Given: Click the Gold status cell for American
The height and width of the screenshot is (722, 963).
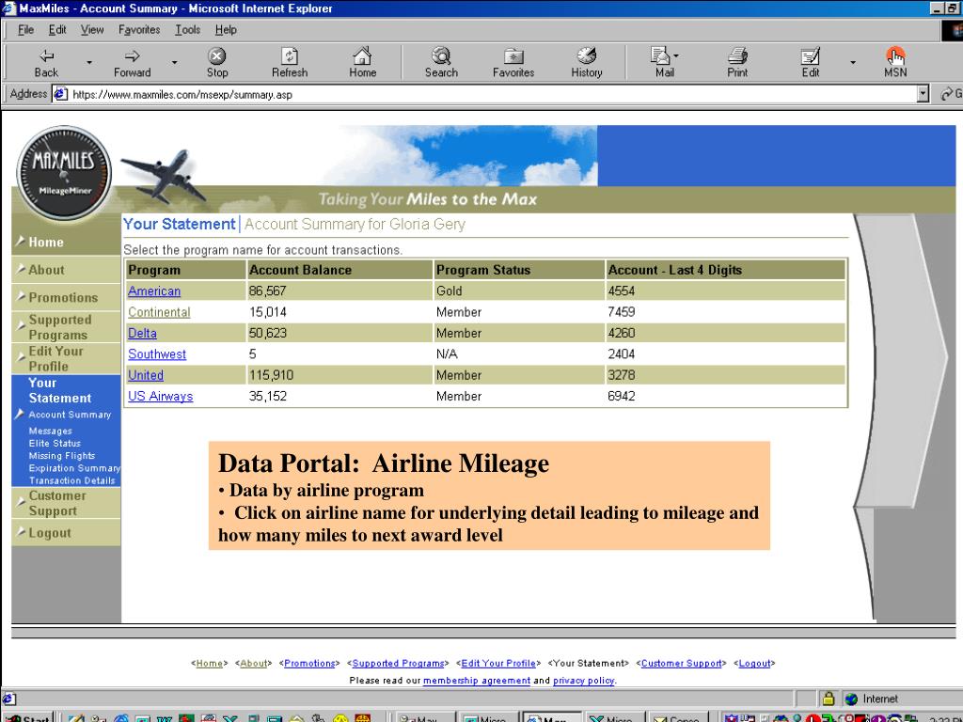Looking at the screenshot, I should tap(519, 291).
